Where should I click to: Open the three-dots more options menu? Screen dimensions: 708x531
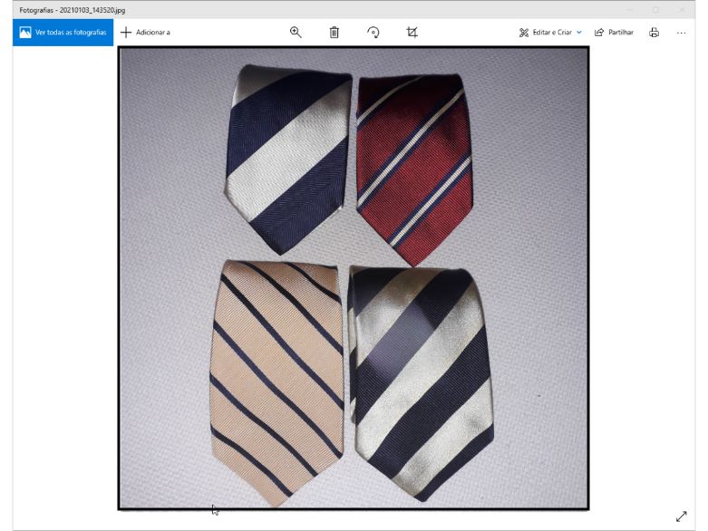[x=682, y=33]
